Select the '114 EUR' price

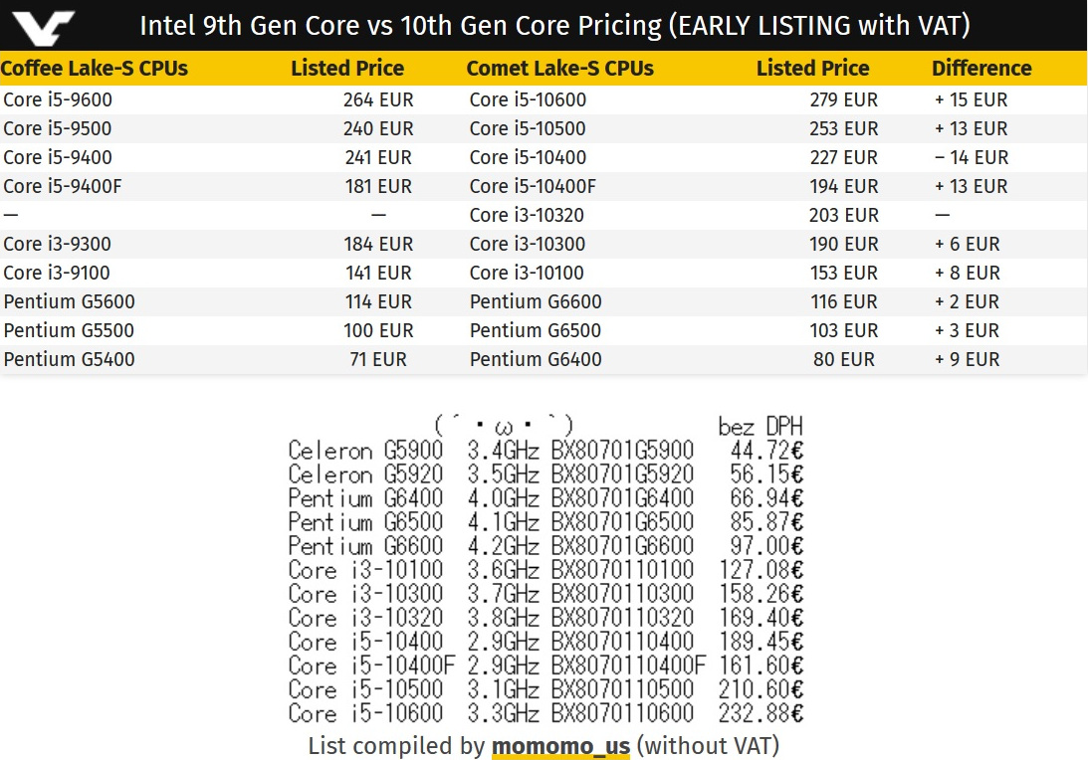[x=378, y=301]
